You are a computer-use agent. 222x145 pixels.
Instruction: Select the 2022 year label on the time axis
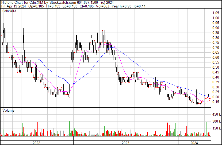click(36, 143)
